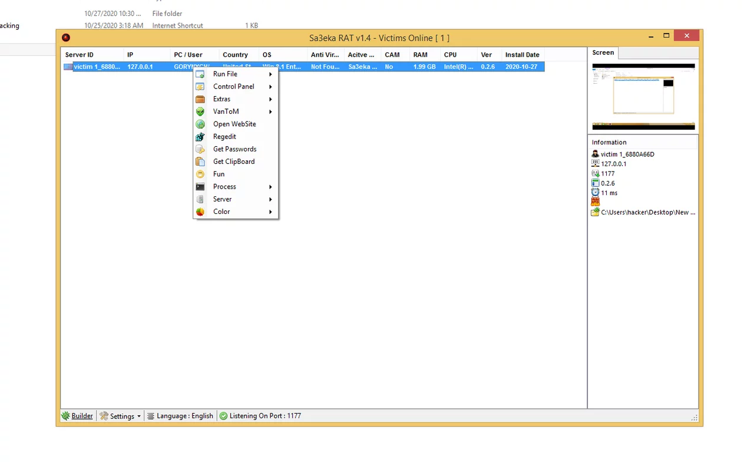Click the Fun smiley face icon
Viewport: 754px width, 462px height.
click(200, 174)
